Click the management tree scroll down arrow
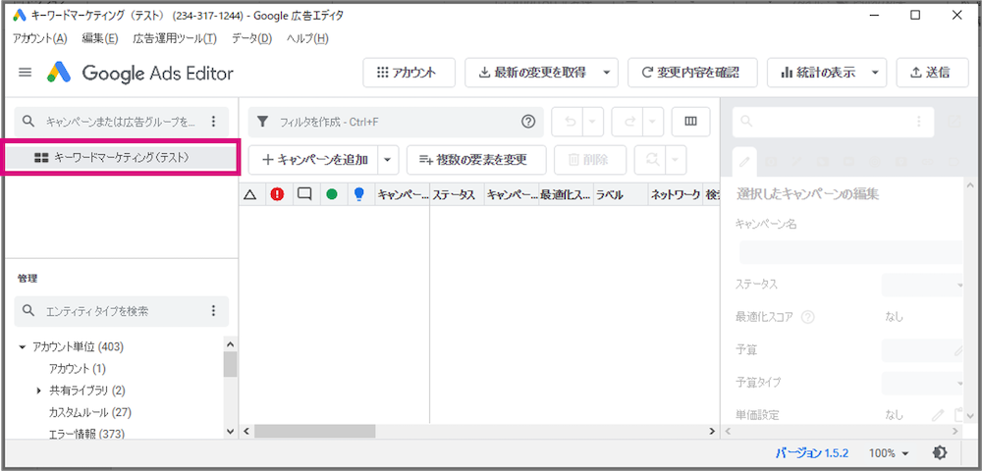This screenshot has height=471, width=982. [230, 431]
